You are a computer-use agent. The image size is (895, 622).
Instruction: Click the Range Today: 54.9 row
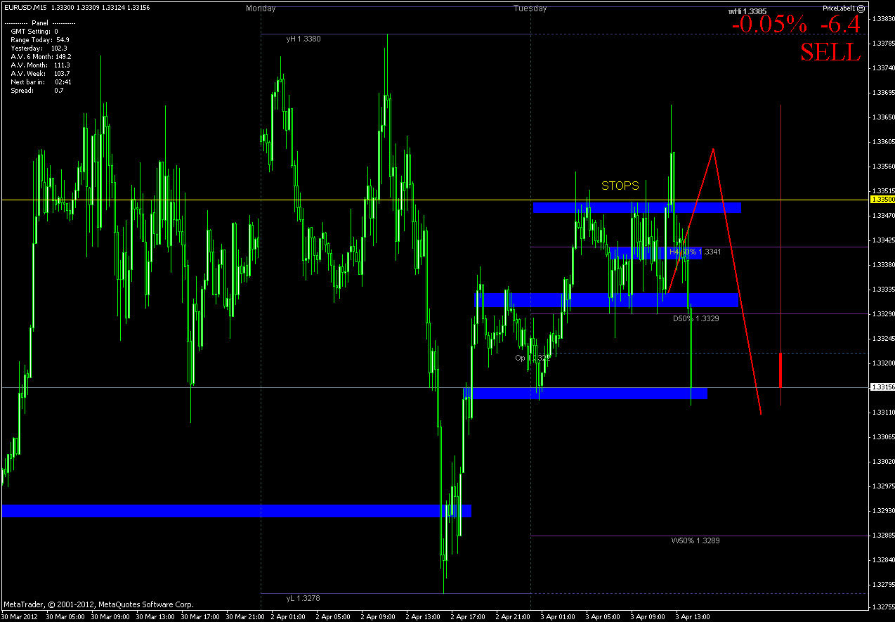(x=40, y=40)
